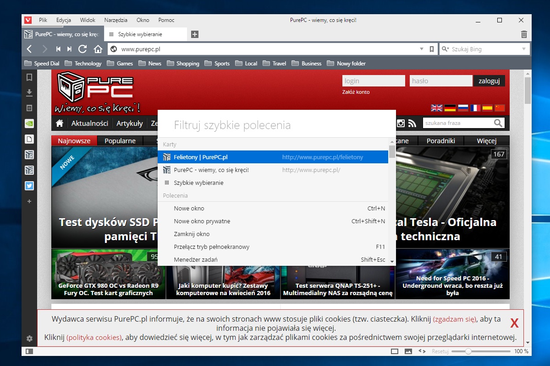Image resolution: width=550 pixels, height=366 pixels.
Task: Click the quick commands filter field
Action: 277,124
